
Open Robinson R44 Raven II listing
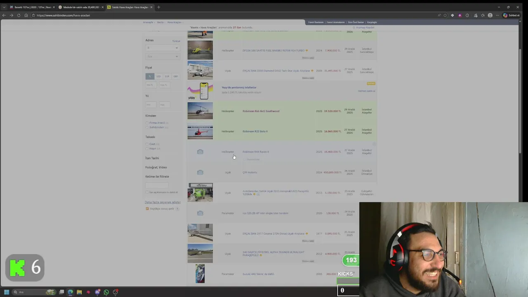(x=255, y=152)
